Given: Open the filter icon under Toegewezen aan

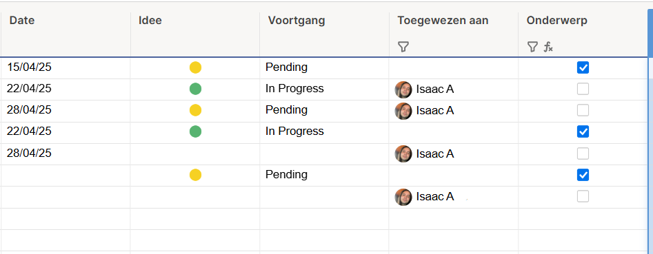Looking at the screenshot, I should coord(403,47).
